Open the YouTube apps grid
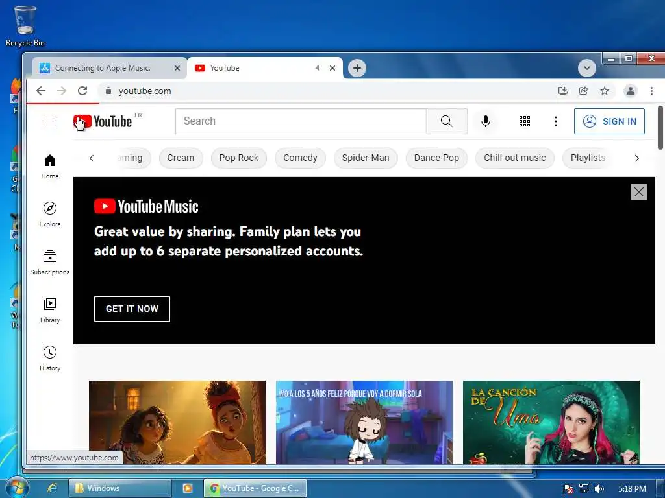The height and width of the screenshot is (498, 665). pos(525,121)
